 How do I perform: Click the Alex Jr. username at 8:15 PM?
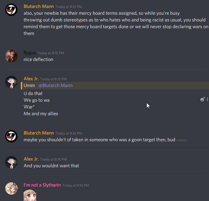click(x=31, y=79)
